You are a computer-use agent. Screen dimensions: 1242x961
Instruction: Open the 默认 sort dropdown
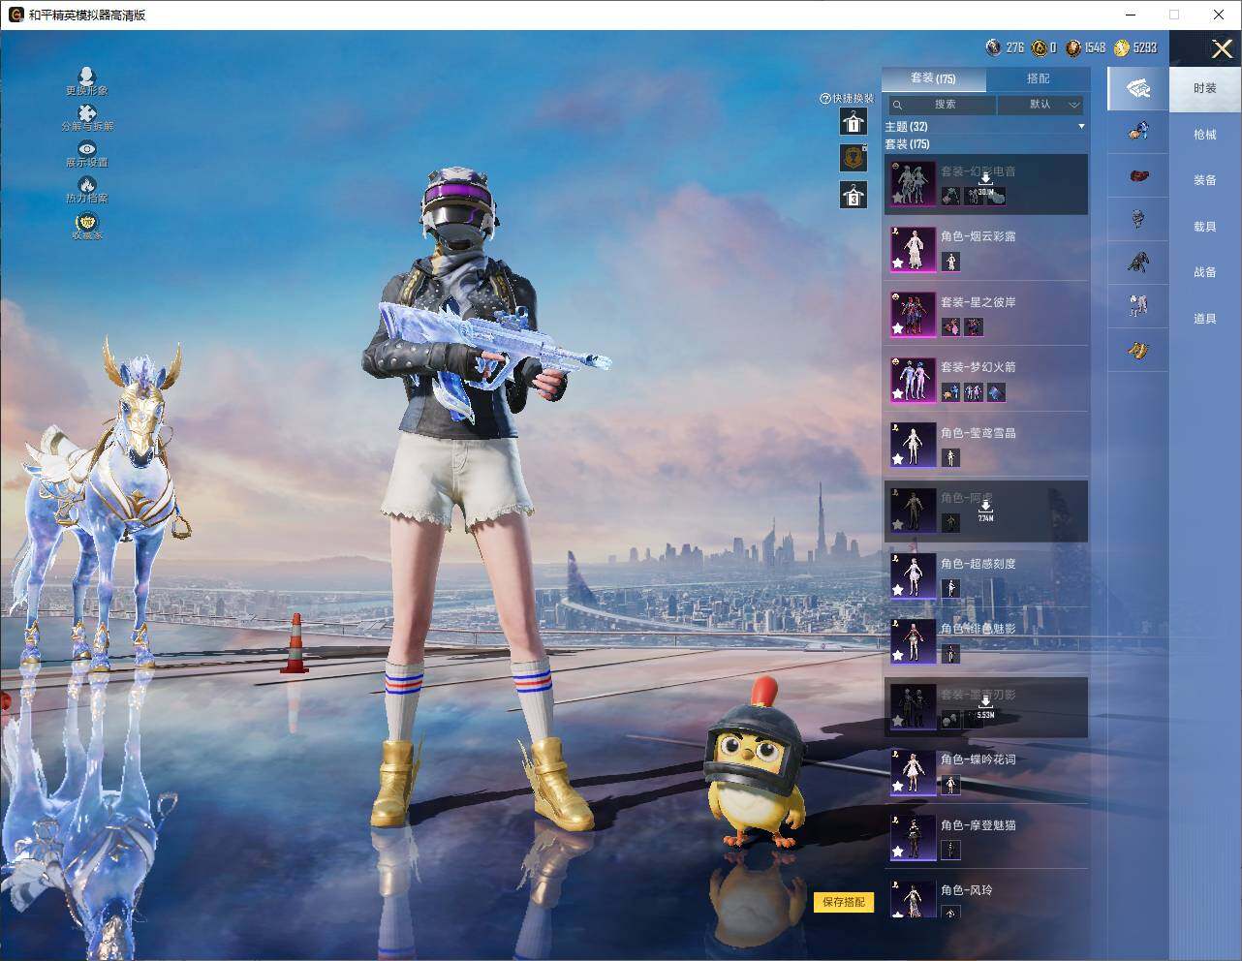coord(1040,105)
